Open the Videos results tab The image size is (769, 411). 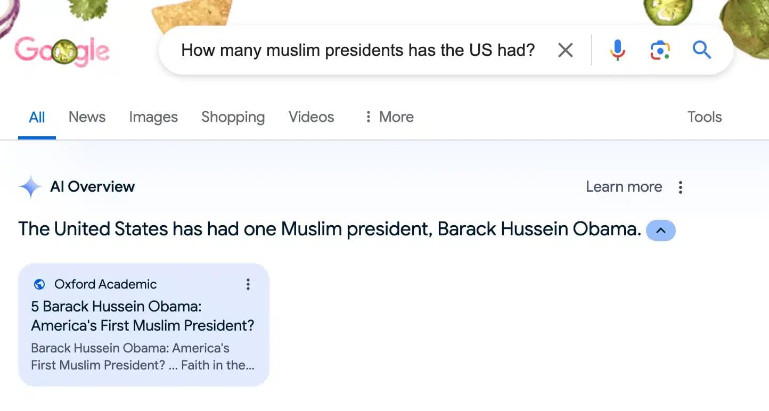pos(311,117)
